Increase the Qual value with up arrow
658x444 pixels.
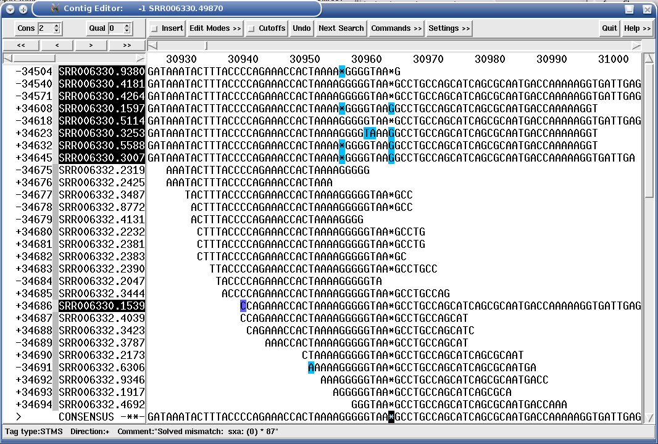pyautogui.click(x=127, y=25)
